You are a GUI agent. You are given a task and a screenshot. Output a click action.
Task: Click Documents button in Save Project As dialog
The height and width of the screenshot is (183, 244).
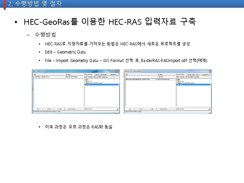pos(114,74)
